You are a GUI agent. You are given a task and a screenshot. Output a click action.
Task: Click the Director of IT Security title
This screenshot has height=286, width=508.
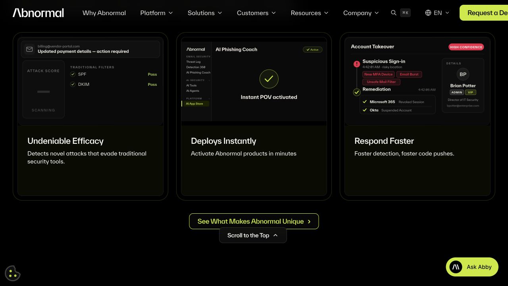[x=463, y=100]
